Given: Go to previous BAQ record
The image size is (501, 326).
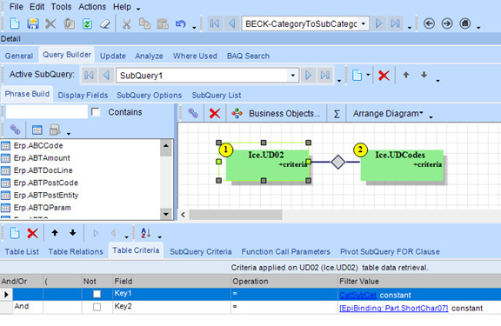Looking at the screenshot, I should tap(232, 23).
